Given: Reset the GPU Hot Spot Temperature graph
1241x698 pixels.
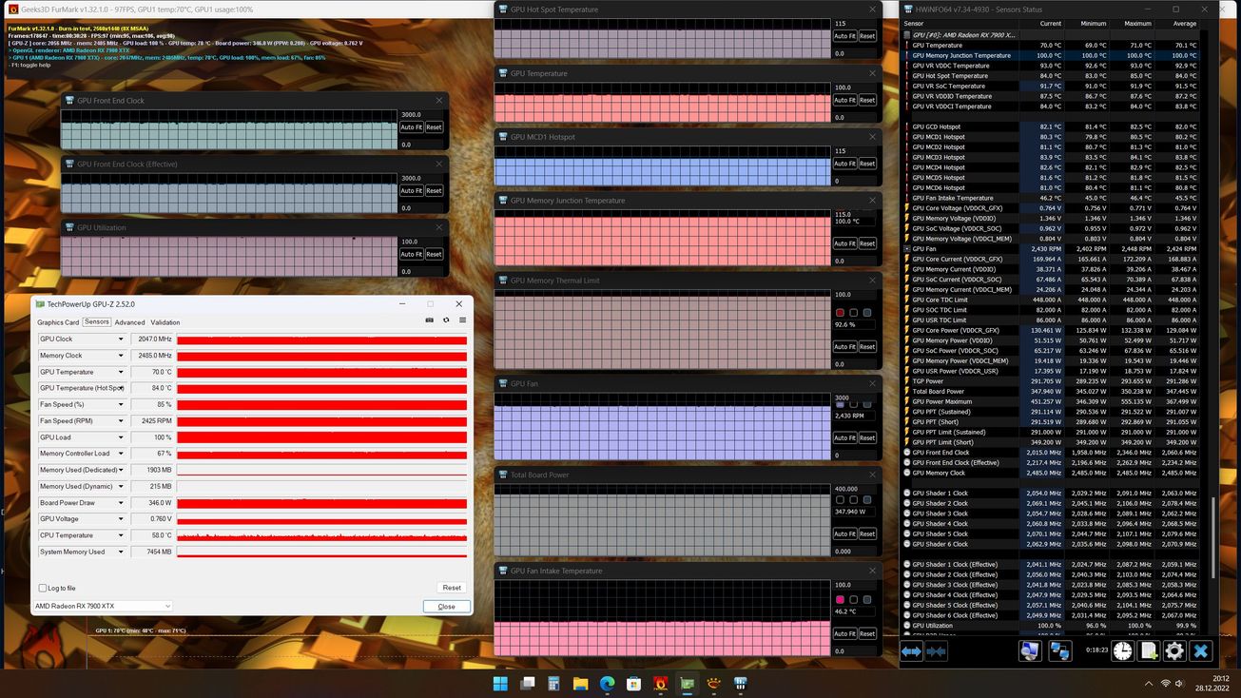Looking at the screenshot, I should (x=867, y=36).
